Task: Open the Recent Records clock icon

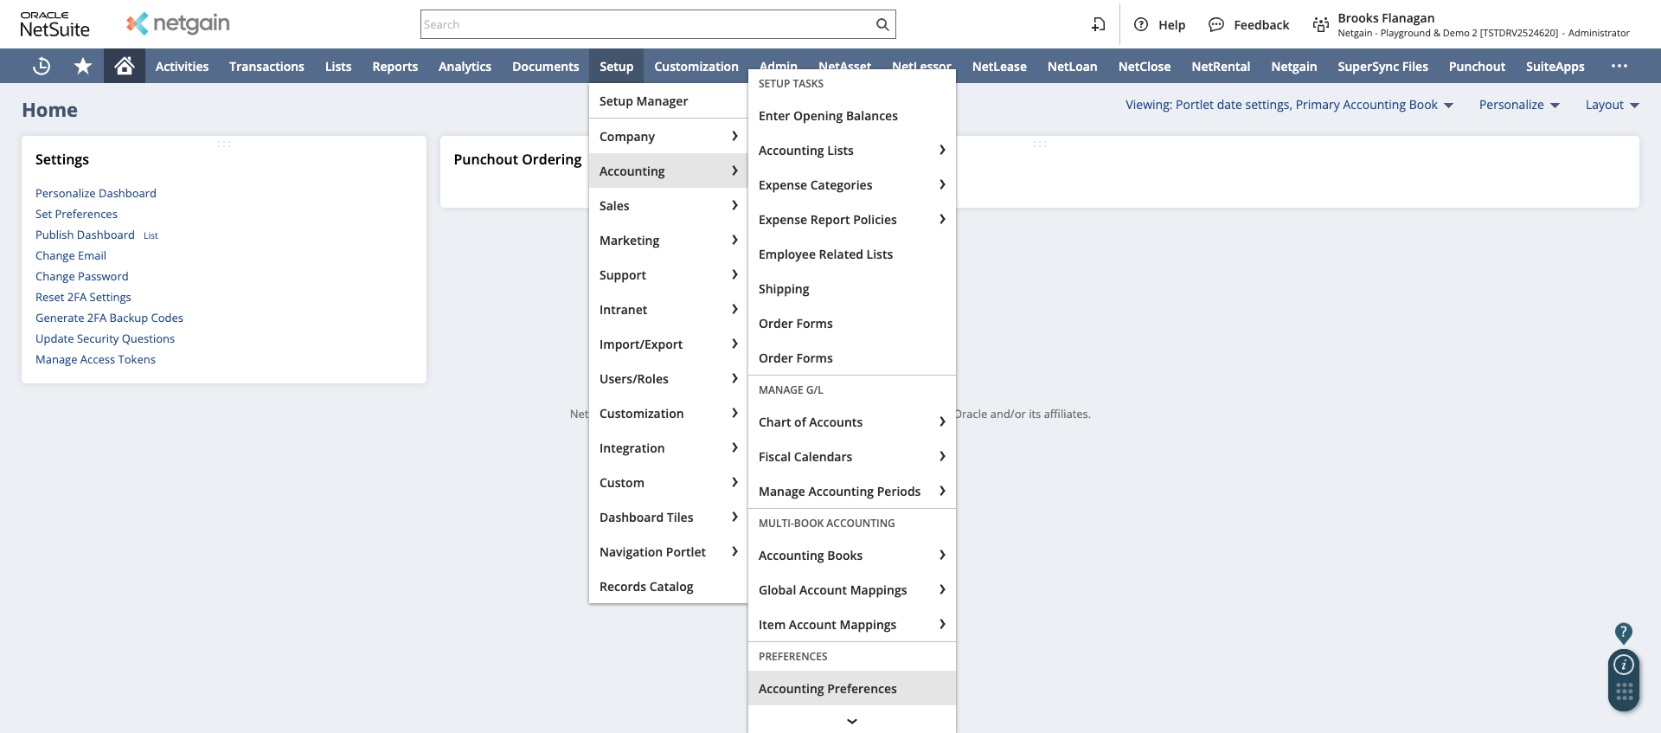Action: (x=42, y=67)
